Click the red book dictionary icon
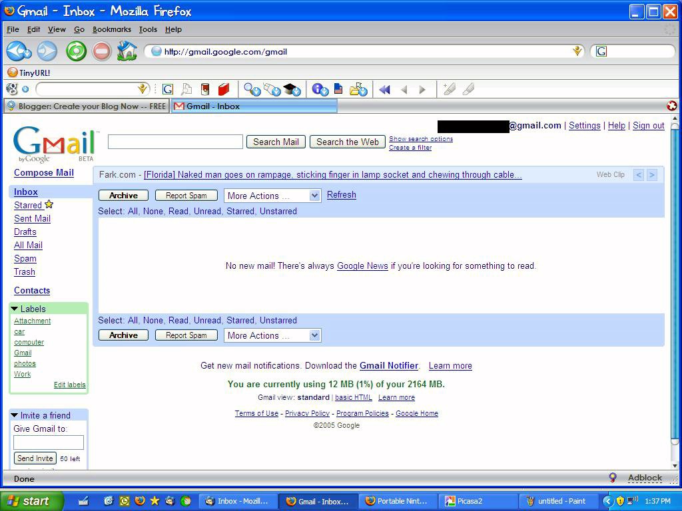The width and height of the screenshot is (682, 511). pyautogui.click(x=224, y=89)
